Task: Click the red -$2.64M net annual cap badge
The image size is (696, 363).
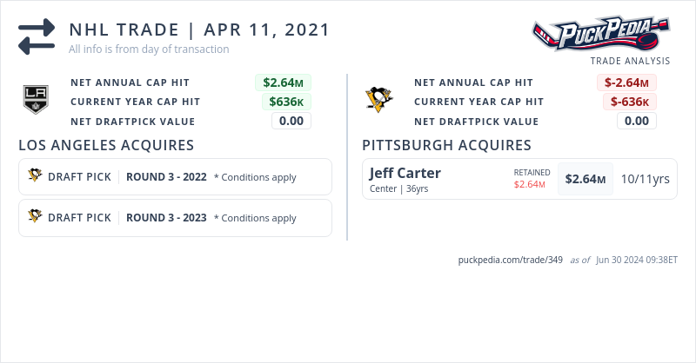Action: pos(626,82)
